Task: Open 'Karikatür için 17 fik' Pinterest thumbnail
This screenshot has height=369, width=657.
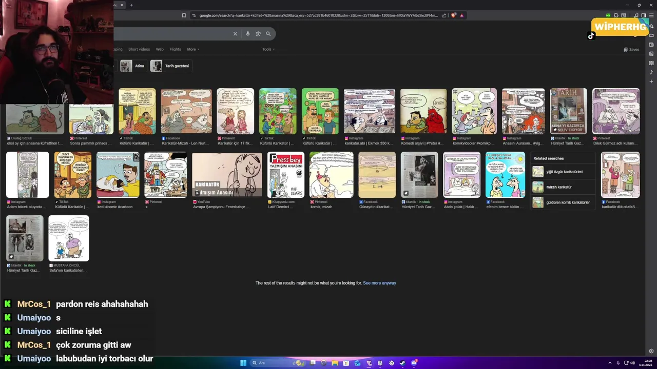Action: tap(236, 111)
